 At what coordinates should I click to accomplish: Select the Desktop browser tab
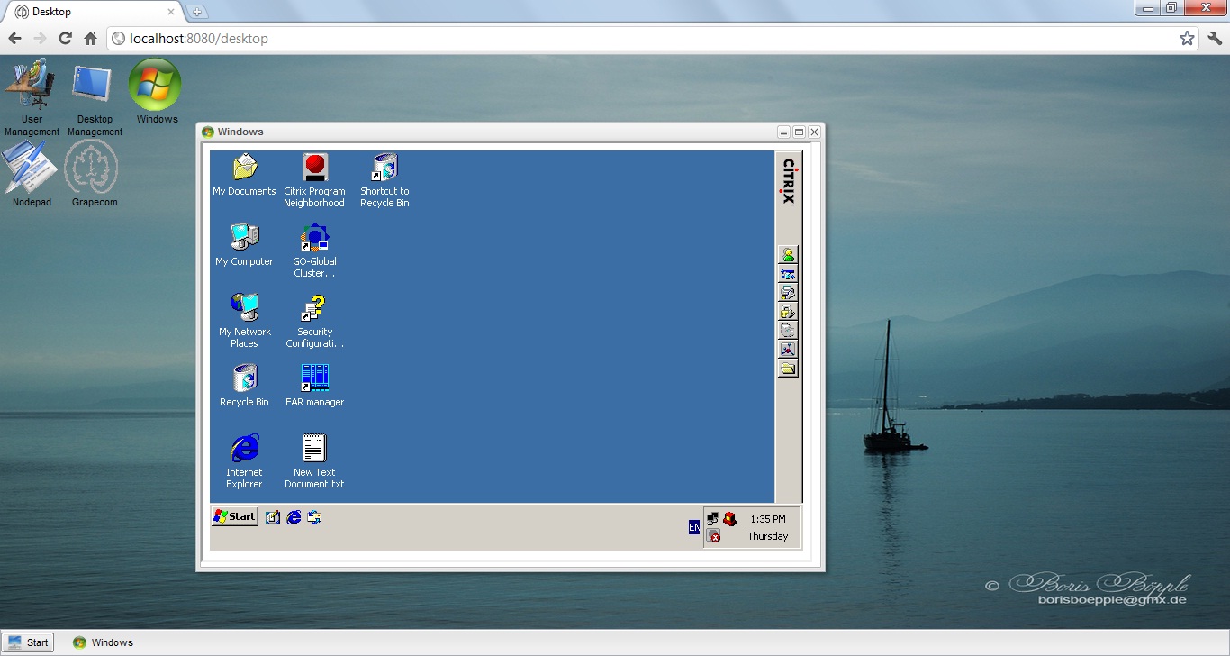[90, 12]
